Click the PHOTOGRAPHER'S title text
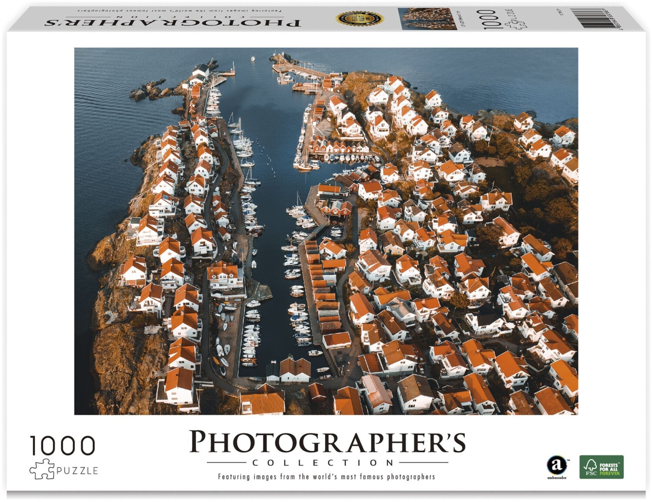Viewport: 652px width, 502px height. pyautogui.click(x=327, y=442)
